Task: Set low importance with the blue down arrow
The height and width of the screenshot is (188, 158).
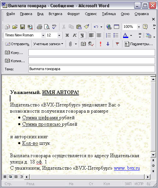Action: [108, 44]
